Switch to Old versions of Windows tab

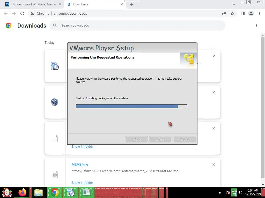33,4
